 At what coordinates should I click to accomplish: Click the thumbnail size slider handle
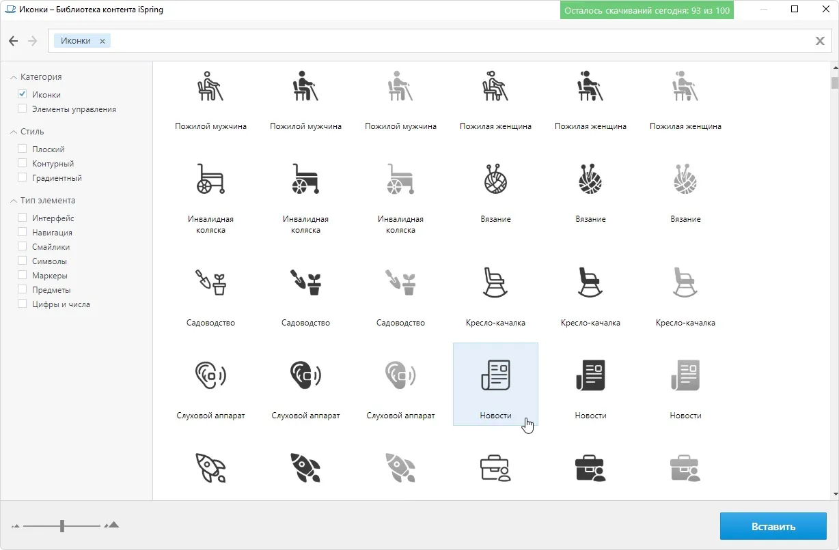[x=62, y=525]
